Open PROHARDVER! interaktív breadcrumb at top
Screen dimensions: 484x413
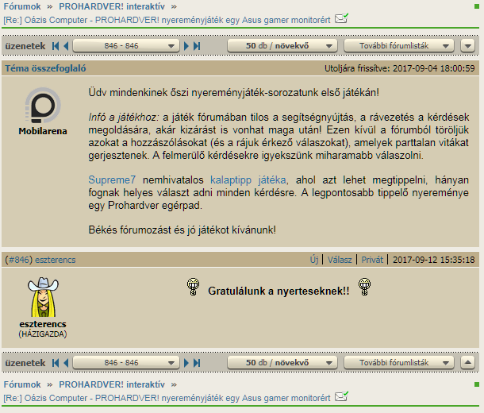(x=112, y=6)
